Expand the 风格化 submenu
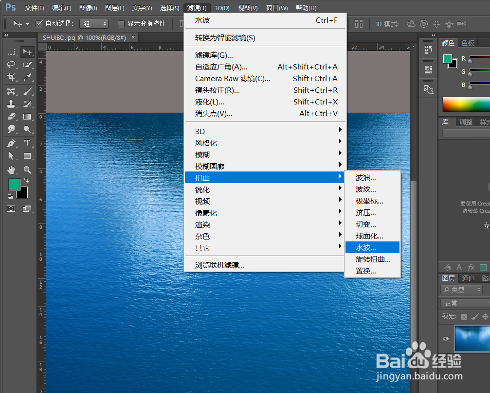Screen dimensions: 490x393 click(x=265, y=143)
